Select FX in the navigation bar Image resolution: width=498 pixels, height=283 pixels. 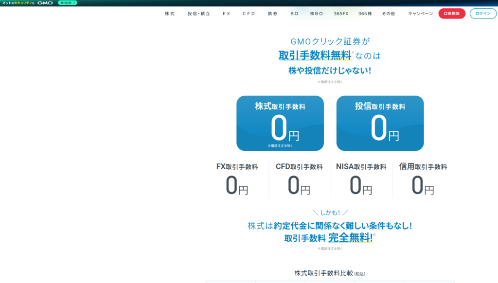click(x=227, y=14)
